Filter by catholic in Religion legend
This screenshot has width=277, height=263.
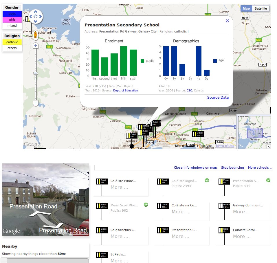click(x=12, y=42)
